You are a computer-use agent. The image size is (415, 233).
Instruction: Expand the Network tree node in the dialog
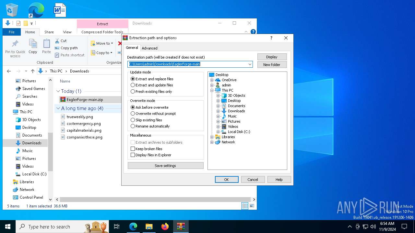(x=212, y=142)
